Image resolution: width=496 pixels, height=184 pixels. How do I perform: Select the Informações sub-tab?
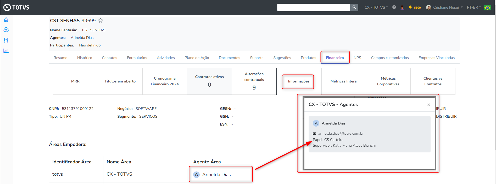(299, 81)
